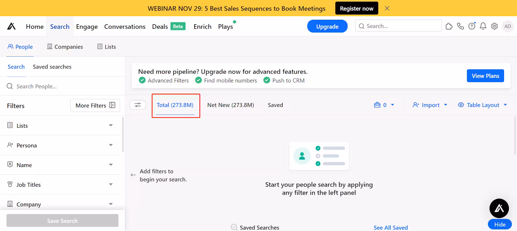Open the AD user avatar menu
517x231 pixels.
point(508,26)
